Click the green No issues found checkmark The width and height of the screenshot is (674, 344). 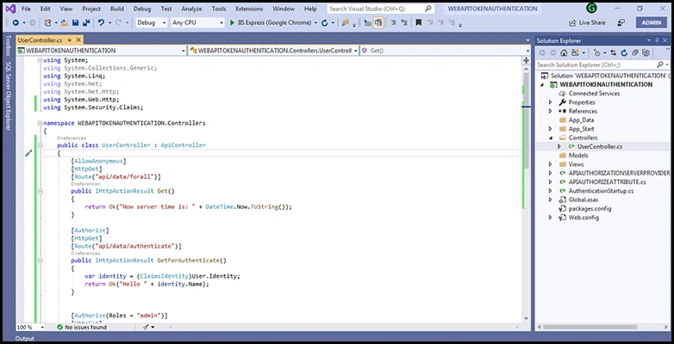click(60, 328)
